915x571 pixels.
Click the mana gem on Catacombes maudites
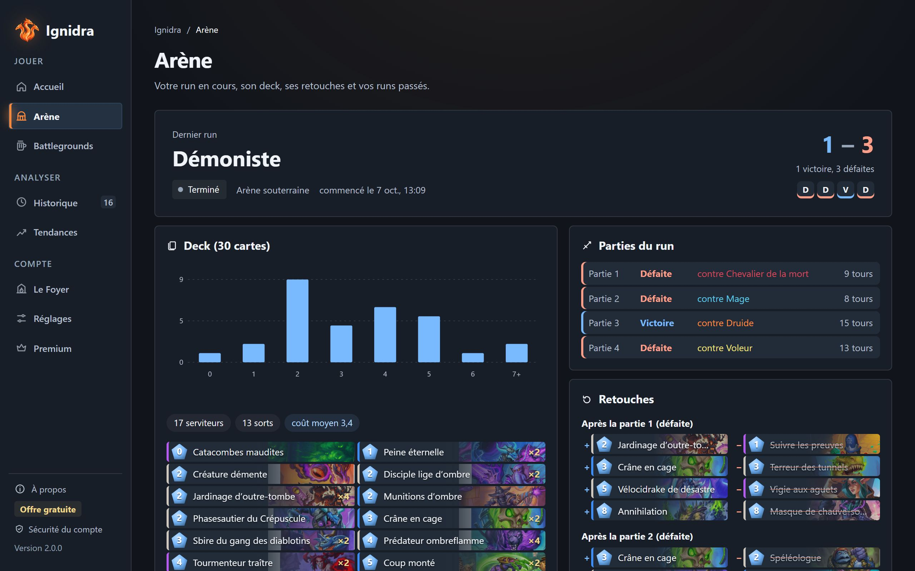pyautogui.click(x=179, y=452)
